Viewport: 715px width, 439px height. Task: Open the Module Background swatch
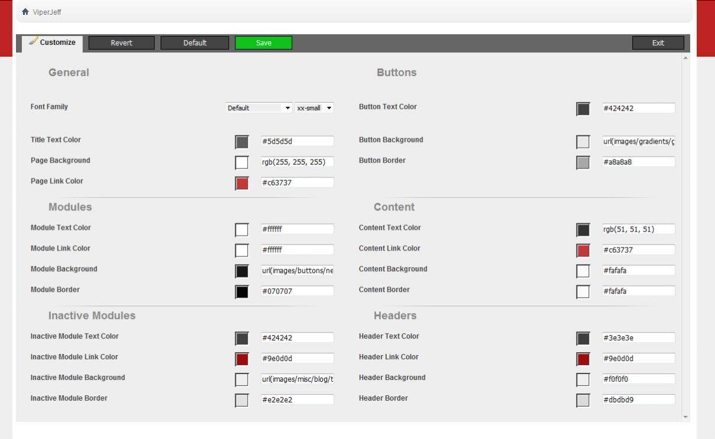[241, 271]
